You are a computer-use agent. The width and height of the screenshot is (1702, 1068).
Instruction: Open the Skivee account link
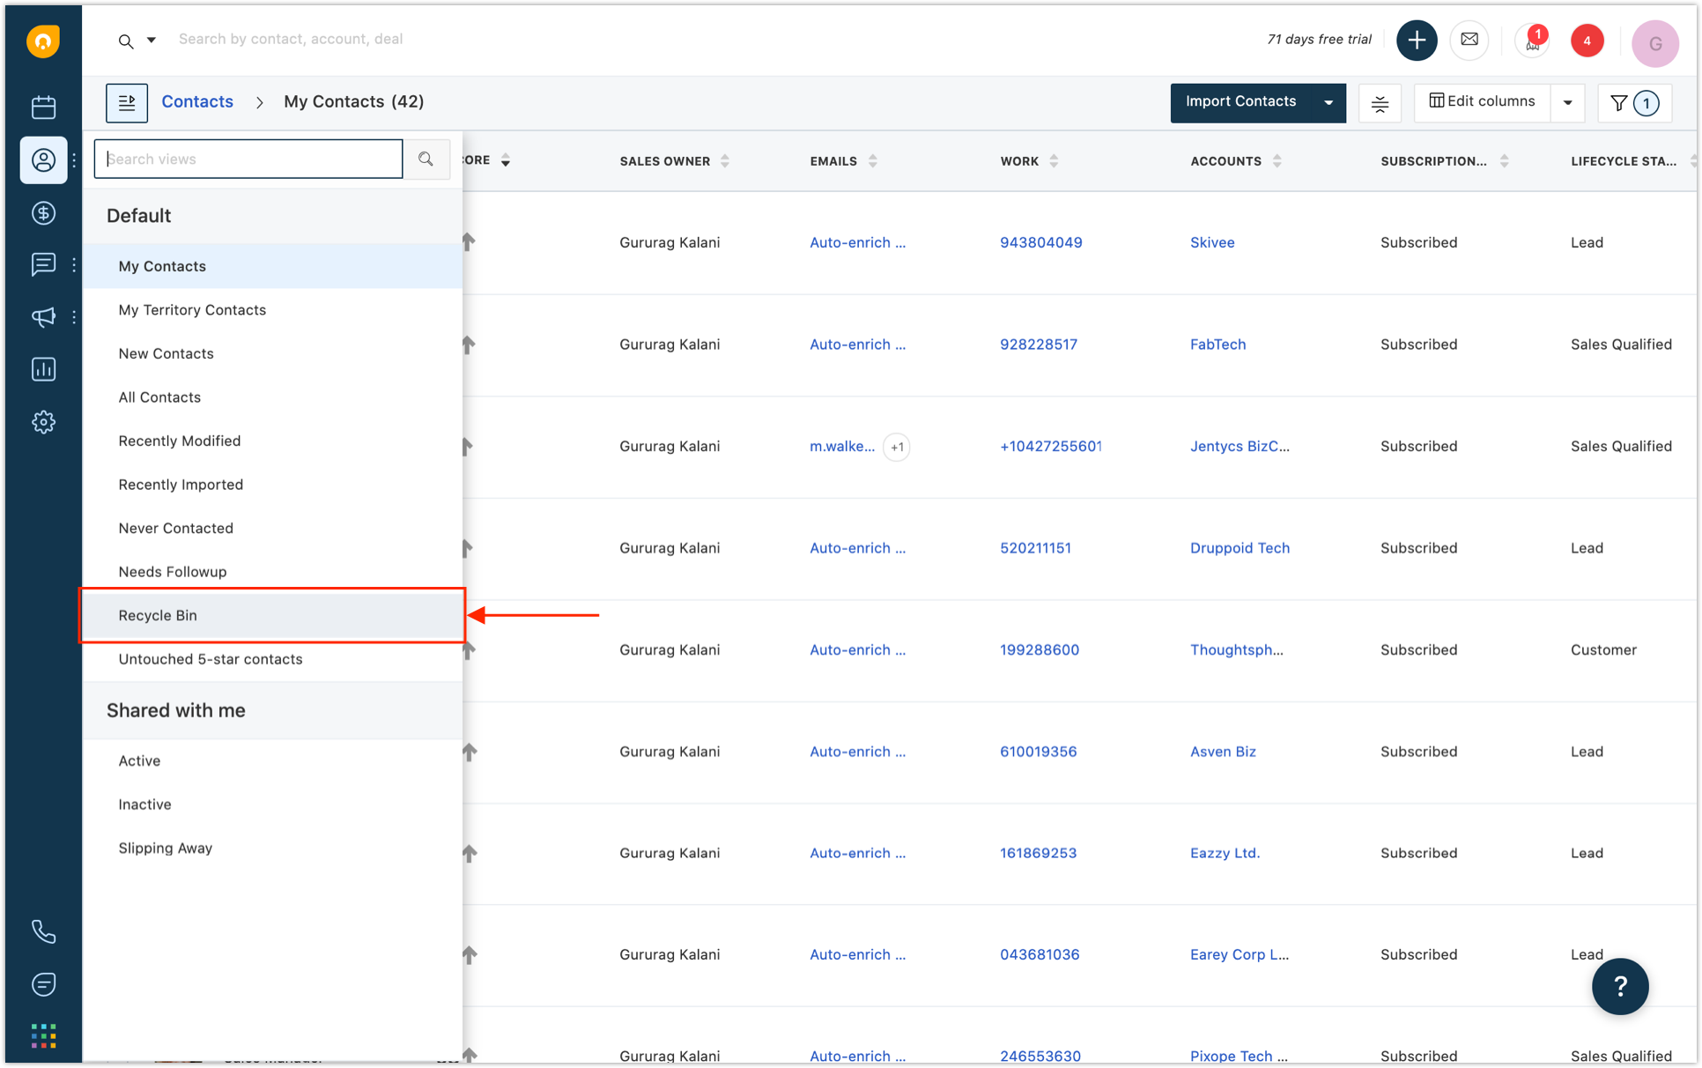1211,242
